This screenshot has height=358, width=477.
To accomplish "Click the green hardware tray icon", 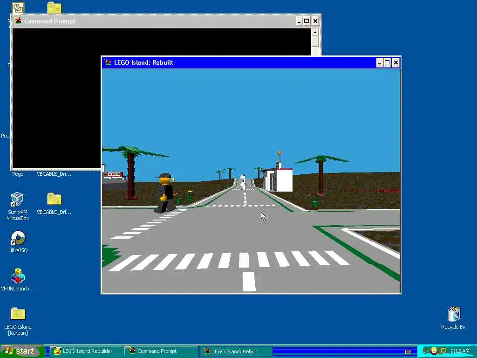I will coord(426,351).
